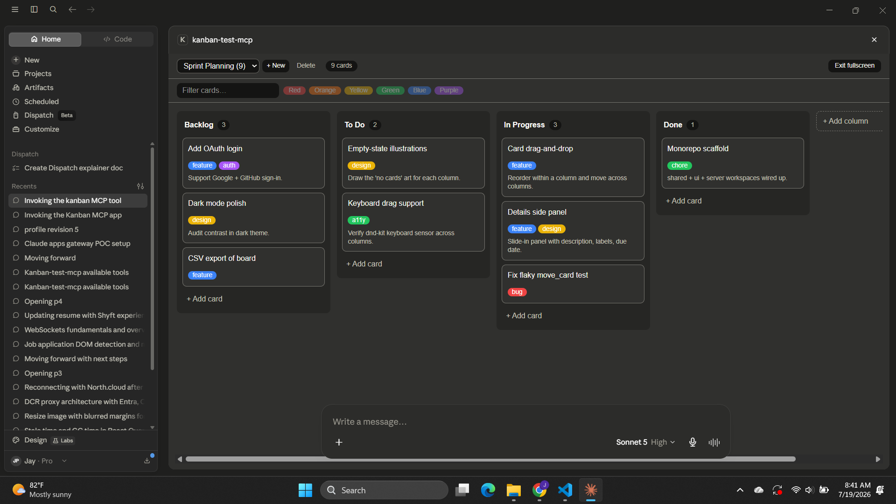
Task: Click the search magnifier icon in the title bar
Action: [53, 9]
